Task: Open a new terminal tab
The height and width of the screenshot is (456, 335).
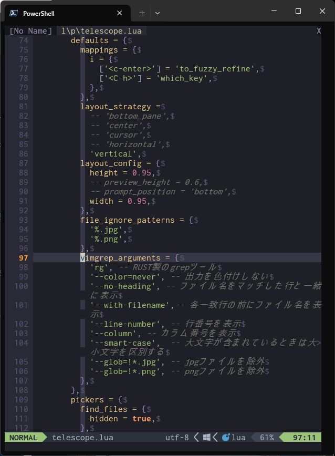Action: 142,13
